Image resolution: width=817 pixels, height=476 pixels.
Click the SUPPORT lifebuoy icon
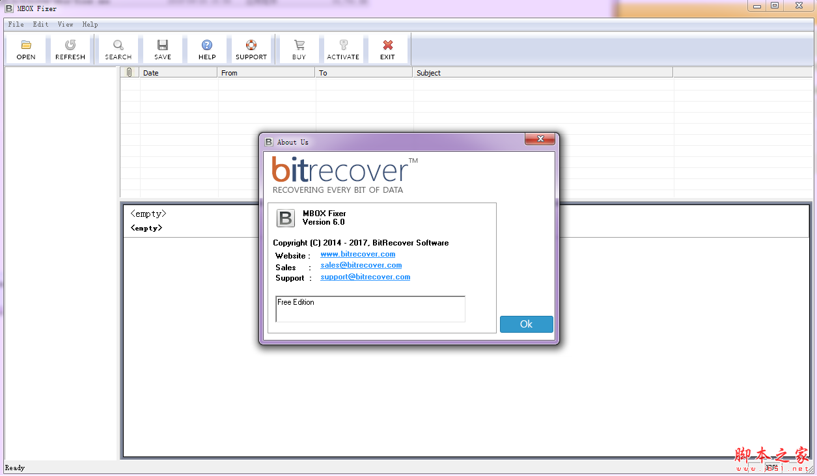point(251,45)
